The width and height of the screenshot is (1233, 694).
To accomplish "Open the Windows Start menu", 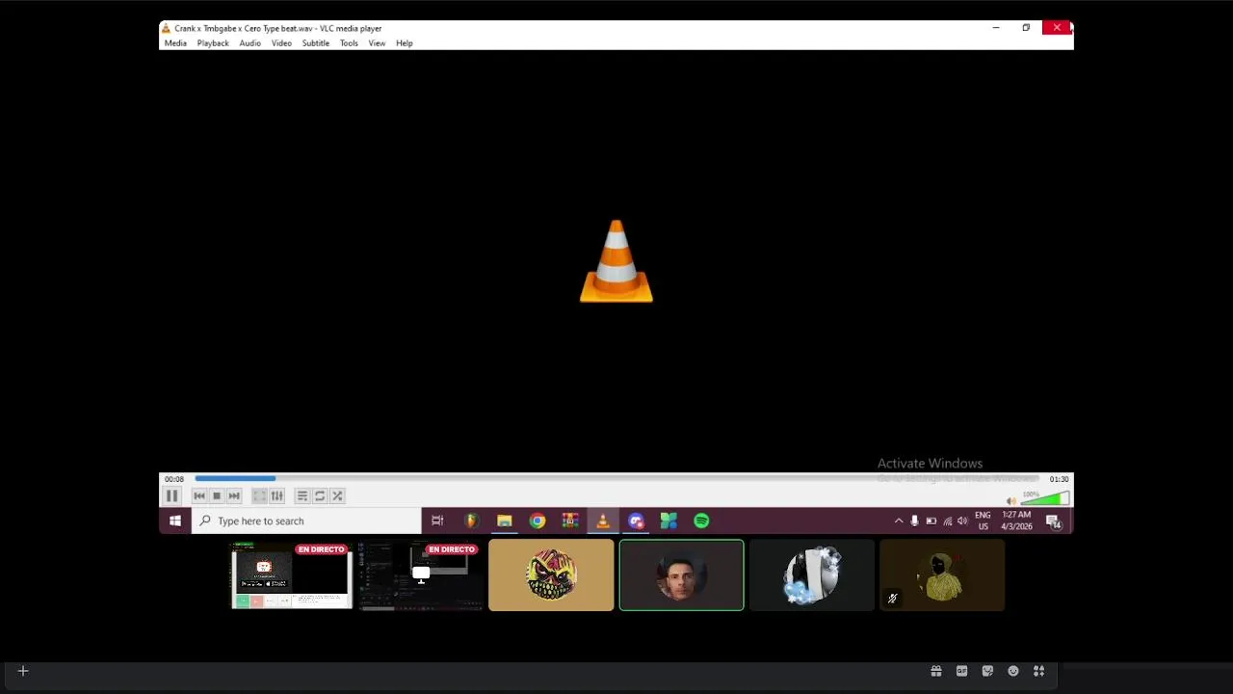I will (x=175, y=521).
